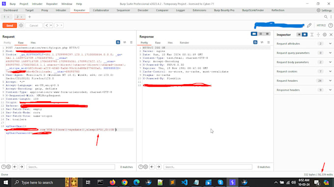Switch response view to Render

pos(184,43)
